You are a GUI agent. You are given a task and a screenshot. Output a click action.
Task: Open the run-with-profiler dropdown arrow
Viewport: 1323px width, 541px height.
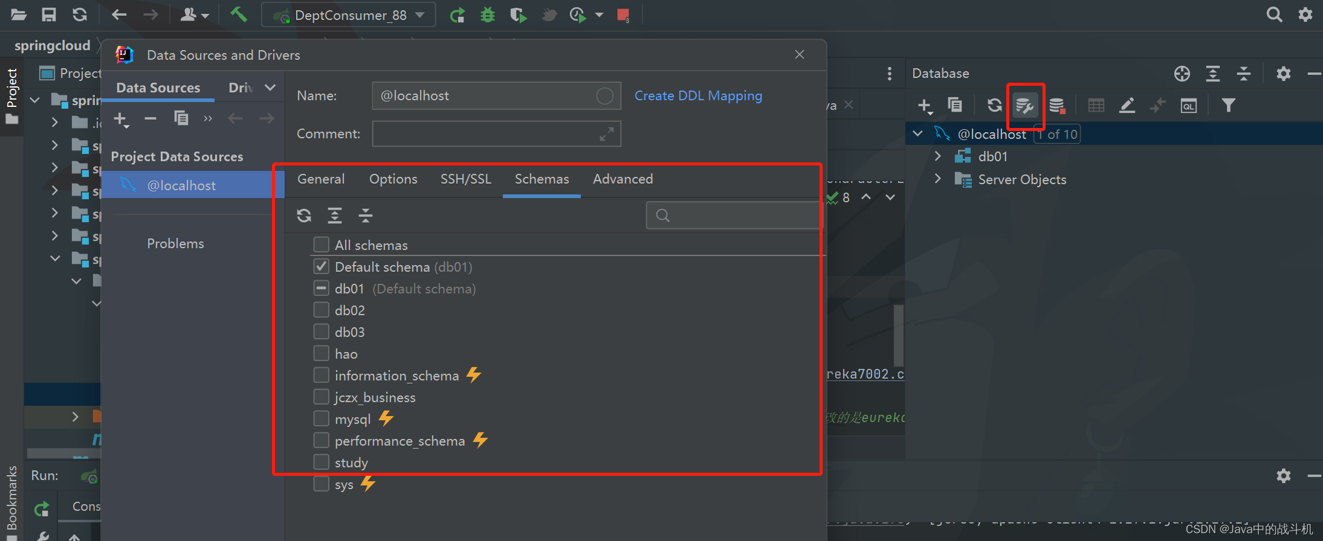click(x=599, y=15)
